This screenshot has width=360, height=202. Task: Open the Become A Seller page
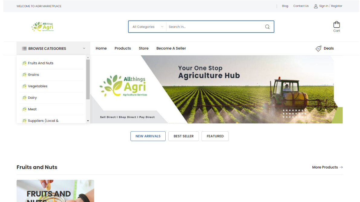[171, 48]
